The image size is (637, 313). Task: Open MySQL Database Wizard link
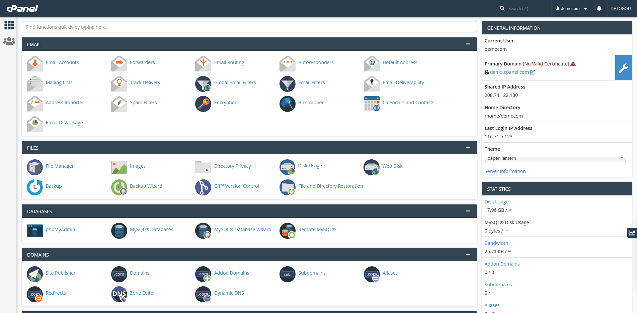pos(243,229)
